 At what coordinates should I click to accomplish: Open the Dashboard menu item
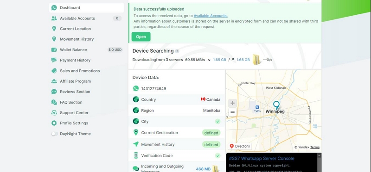86,7
